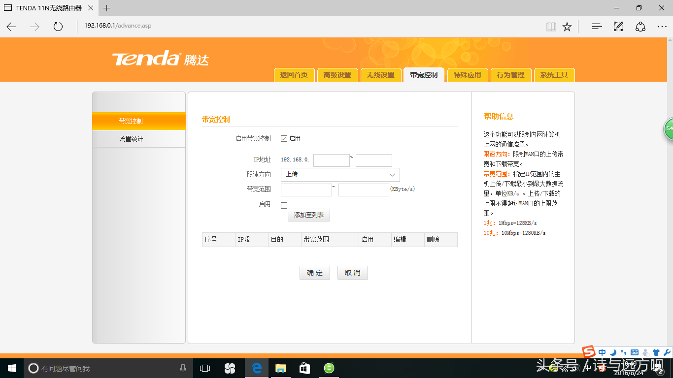Select 带宽控制 in the left sidebar
673x378 pixels.
click(139, 121)
